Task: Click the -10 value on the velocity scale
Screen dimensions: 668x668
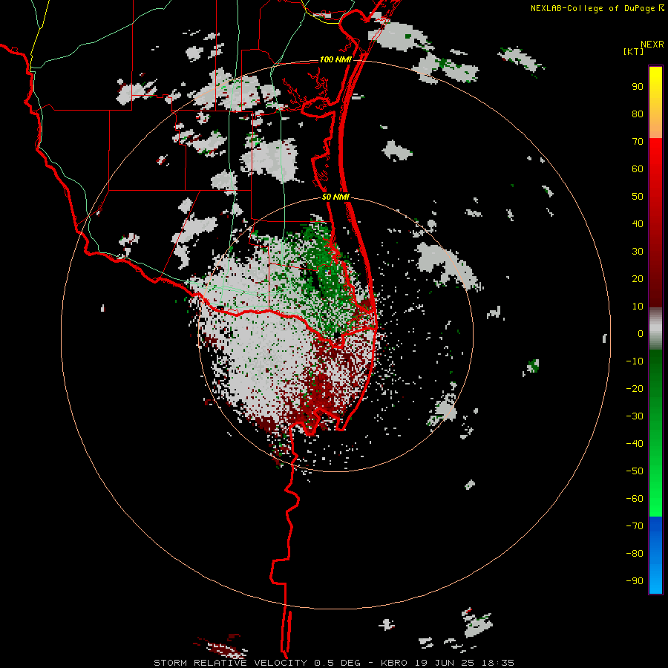Action: tap(635, 361)
